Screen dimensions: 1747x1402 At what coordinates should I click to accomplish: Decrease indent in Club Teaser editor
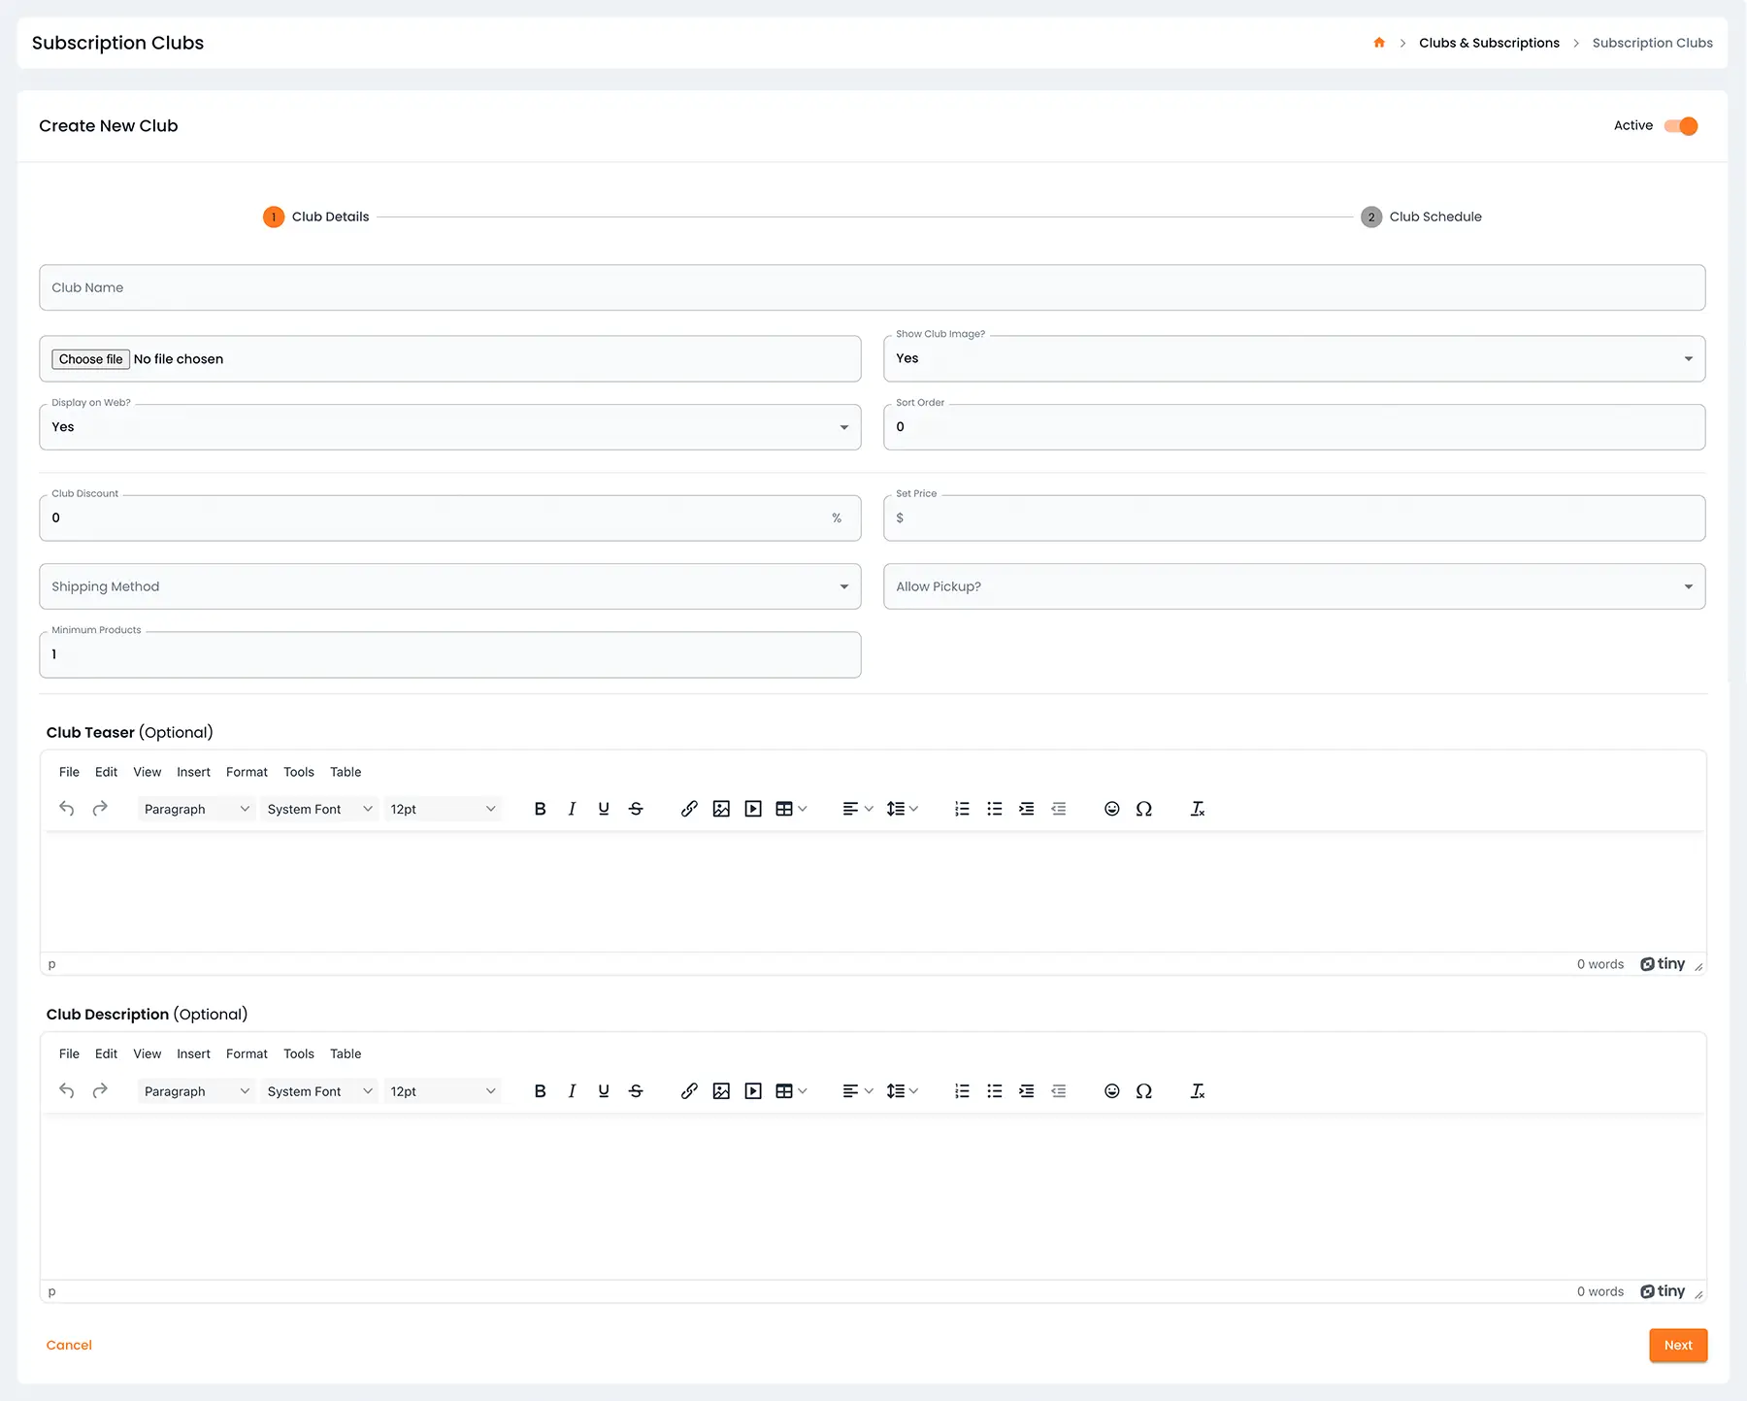1058,809
